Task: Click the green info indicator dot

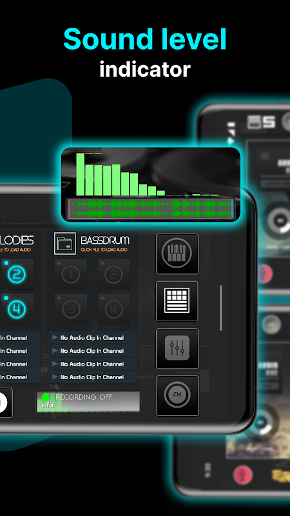Action: 45,397
